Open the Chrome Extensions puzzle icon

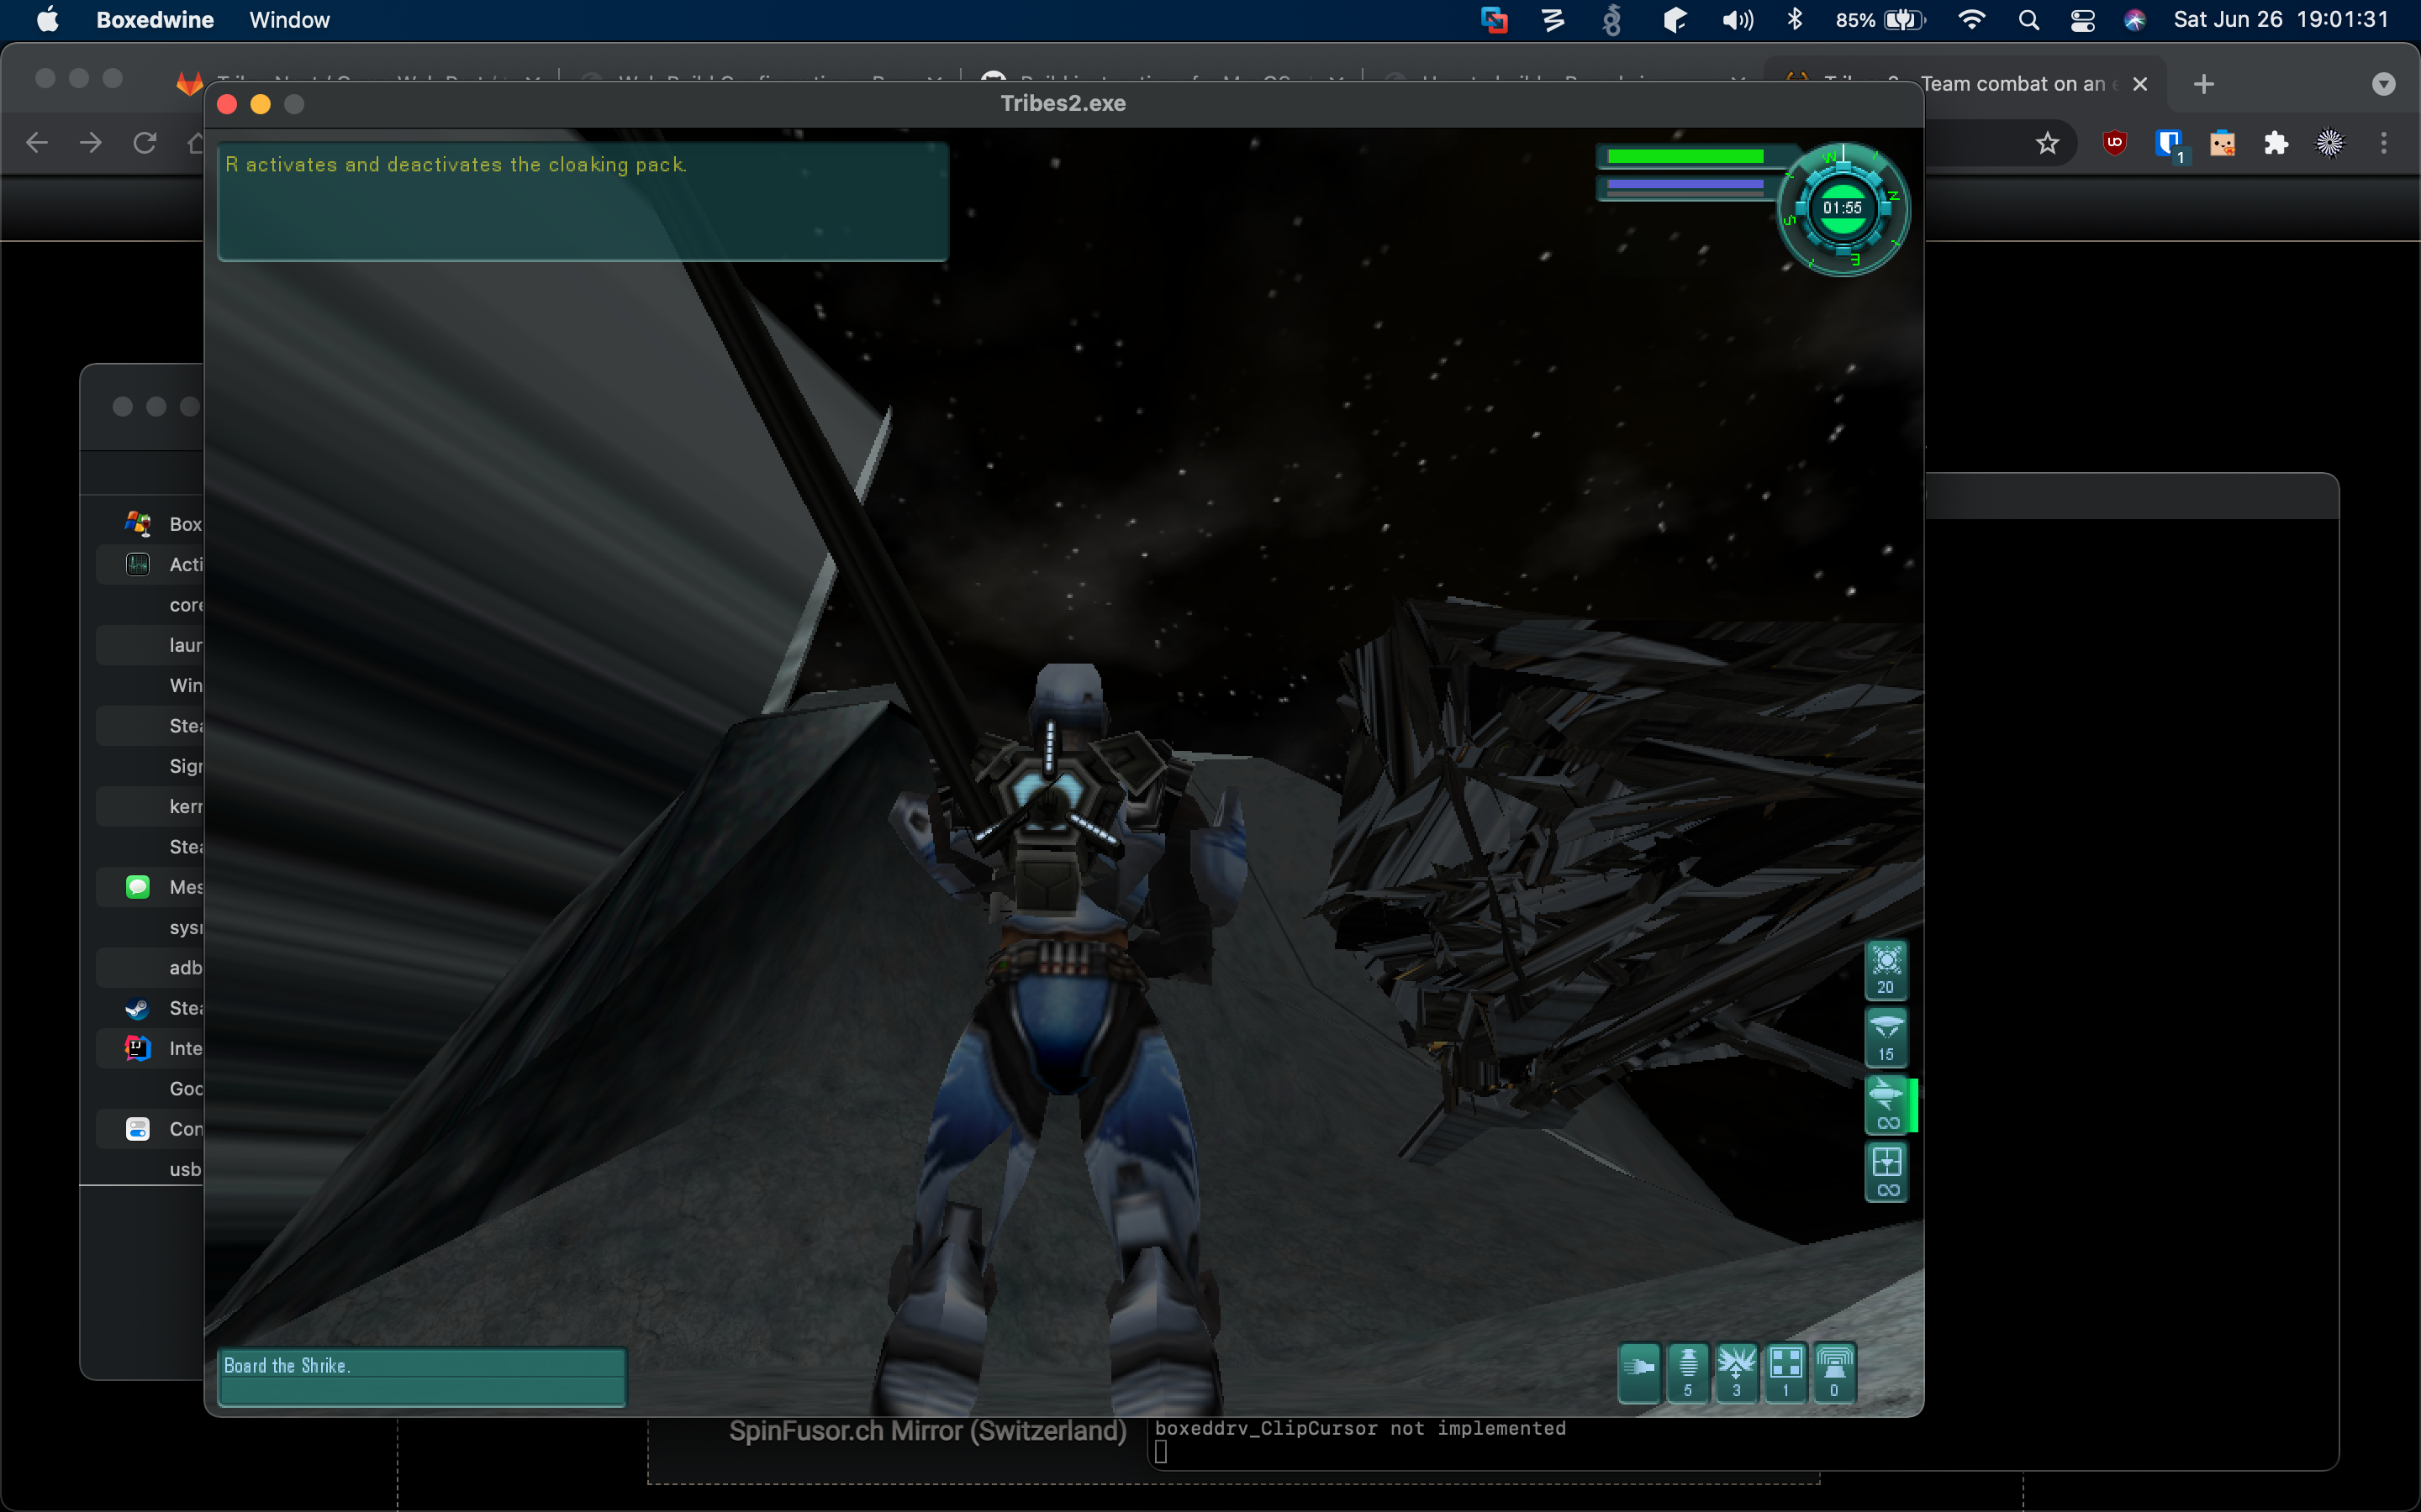click(x=2276, y=143)
